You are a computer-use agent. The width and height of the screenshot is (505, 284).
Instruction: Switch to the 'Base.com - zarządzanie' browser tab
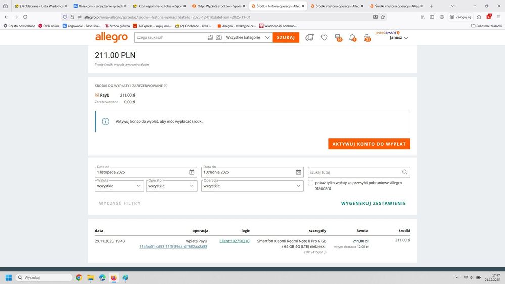pyautogui.click(x=99, y=6)
